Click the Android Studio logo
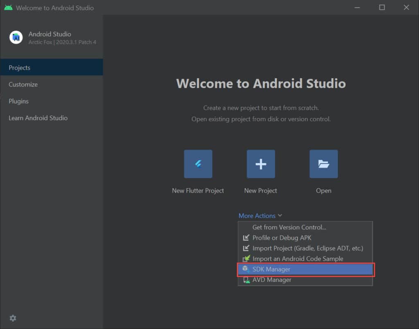Viewport: 419px width, 329px height. click(x=16, y=37)
